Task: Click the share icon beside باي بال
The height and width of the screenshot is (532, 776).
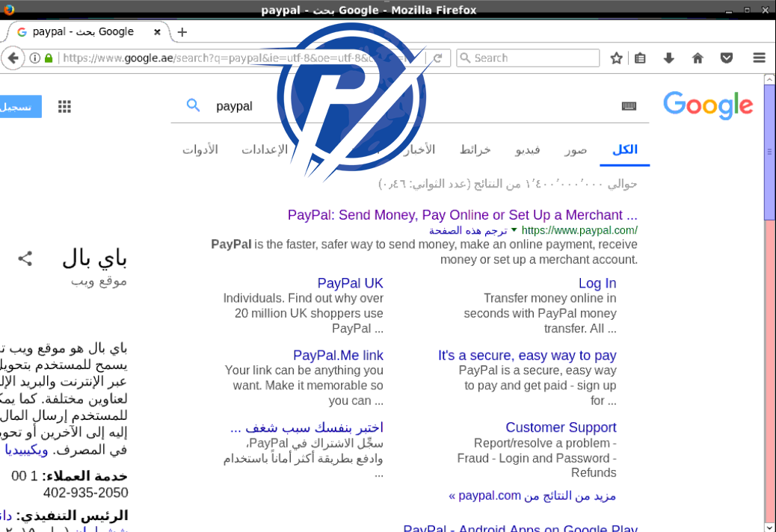Action: [x=25, y=258]
